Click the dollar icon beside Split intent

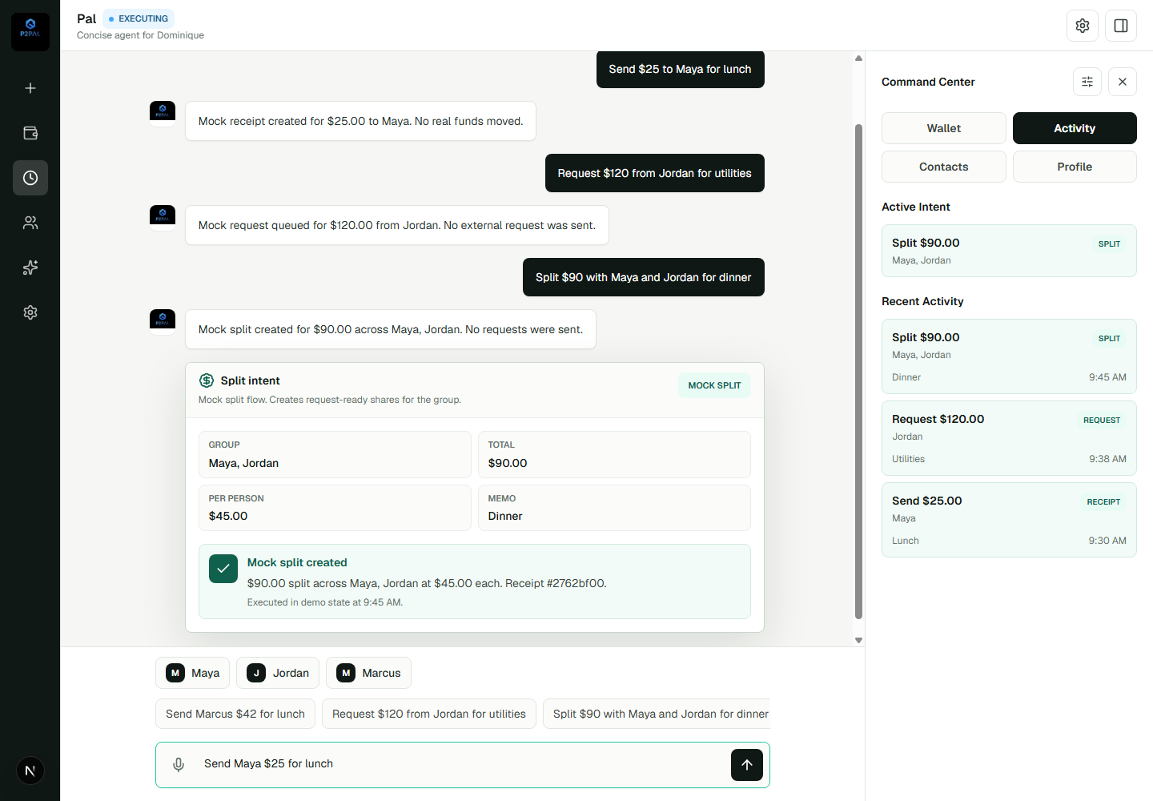(x=207, y=380)
